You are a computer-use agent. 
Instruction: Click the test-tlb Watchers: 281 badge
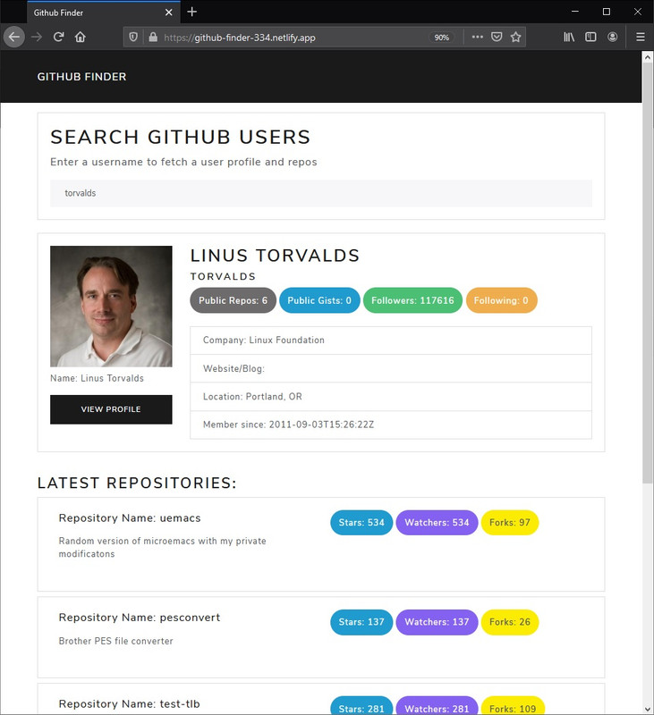tap(437, 707)
